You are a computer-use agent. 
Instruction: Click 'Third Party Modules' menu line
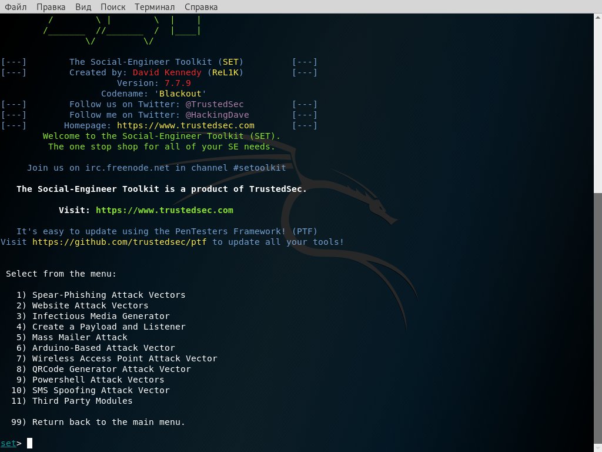71,401
